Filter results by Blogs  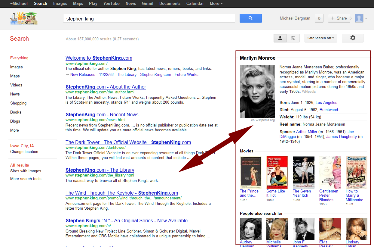[x=15, y=121]
